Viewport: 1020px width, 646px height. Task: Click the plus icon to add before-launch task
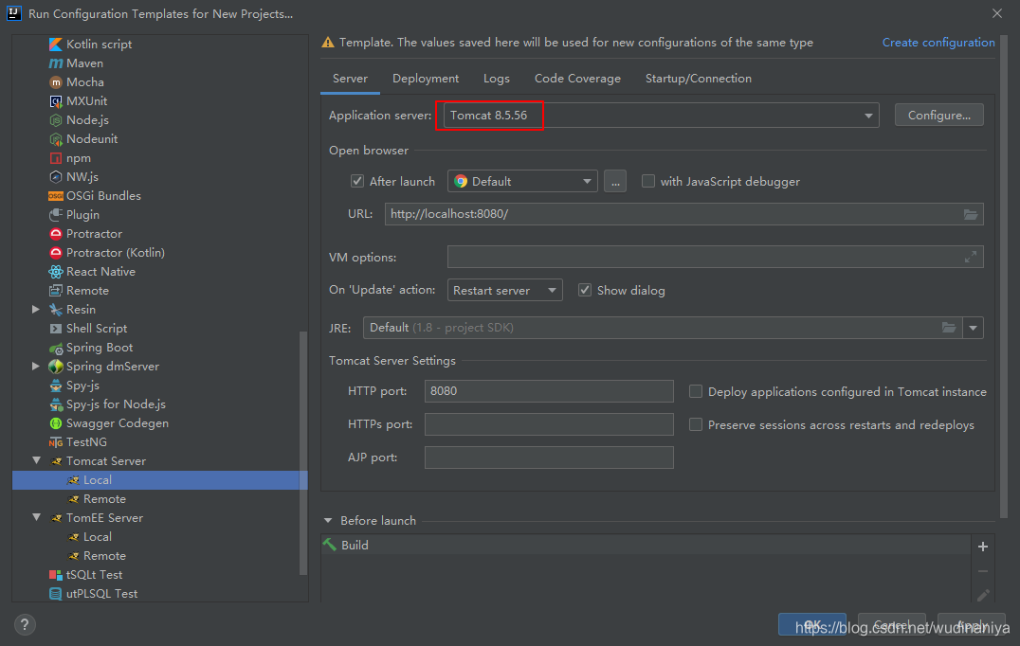(983, 547)
